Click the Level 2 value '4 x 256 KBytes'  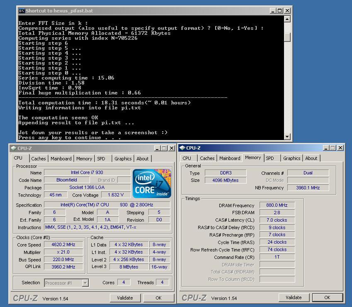point(129,259)
